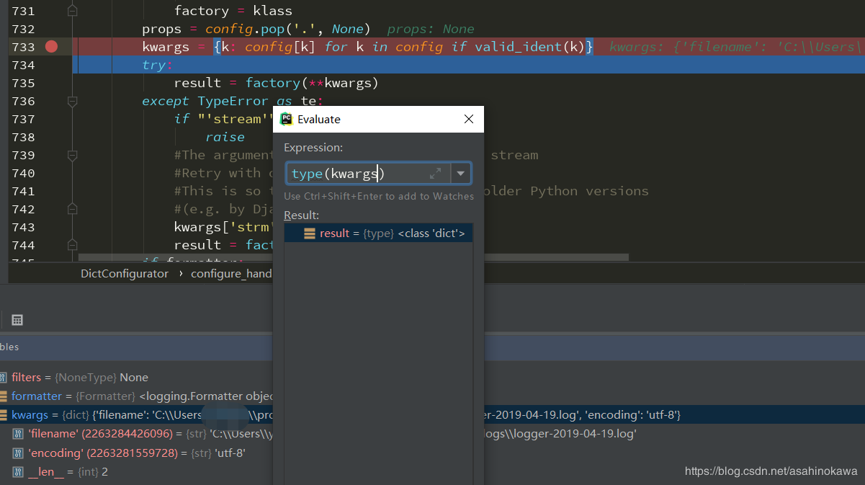Click line number 740 in the gutter

pos(23,173)
